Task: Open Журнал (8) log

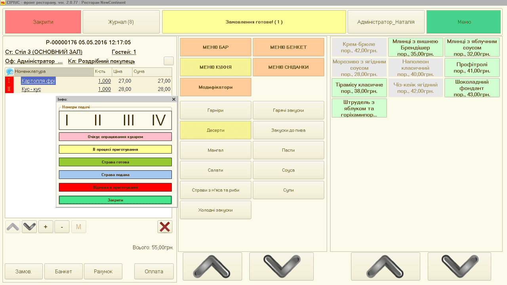Action: (x=121, y=22)
